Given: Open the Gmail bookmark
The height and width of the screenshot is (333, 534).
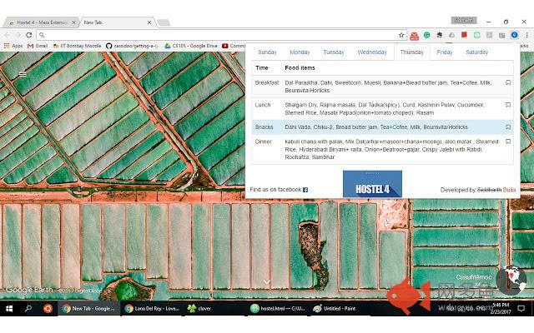Looking at the screenshot, I should 38,46.
